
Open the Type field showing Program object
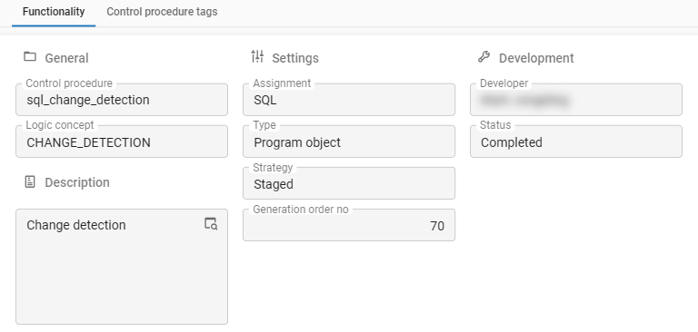click(x=349, y=142)
